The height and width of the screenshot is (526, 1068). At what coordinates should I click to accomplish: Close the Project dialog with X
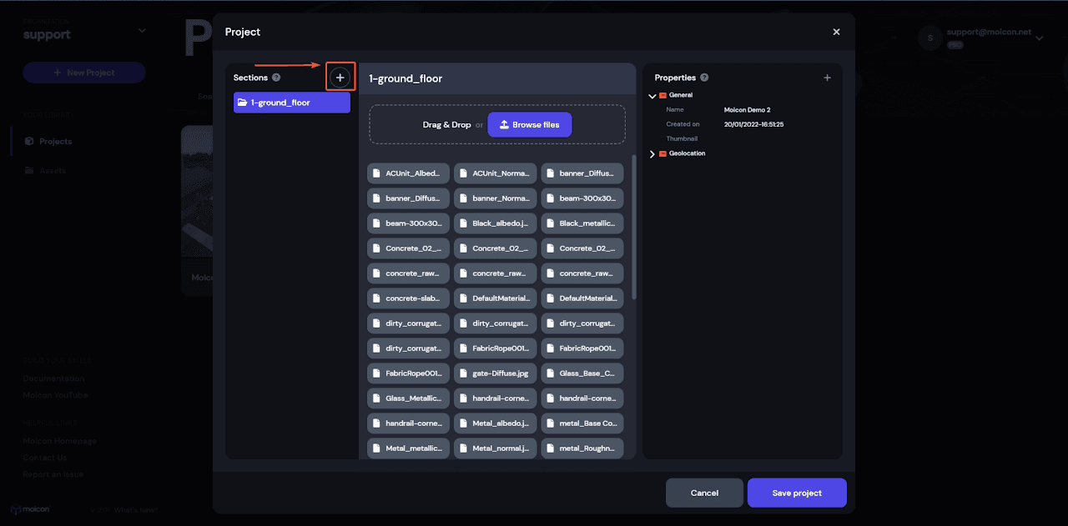(836, 32)
